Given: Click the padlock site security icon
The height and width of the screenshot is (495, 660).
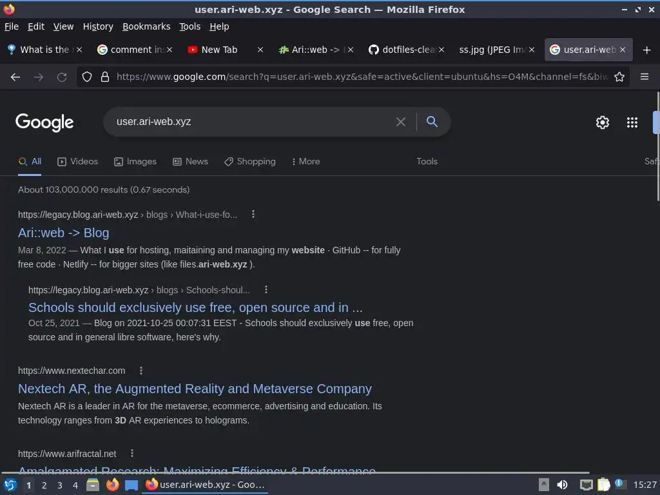Looking at the screenshot, I should [105, 77].
